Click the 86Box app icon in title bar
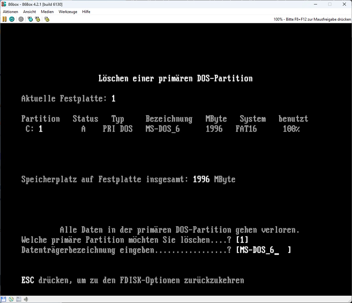The width and height of the screenshot is (352, 303). [4, 4]
